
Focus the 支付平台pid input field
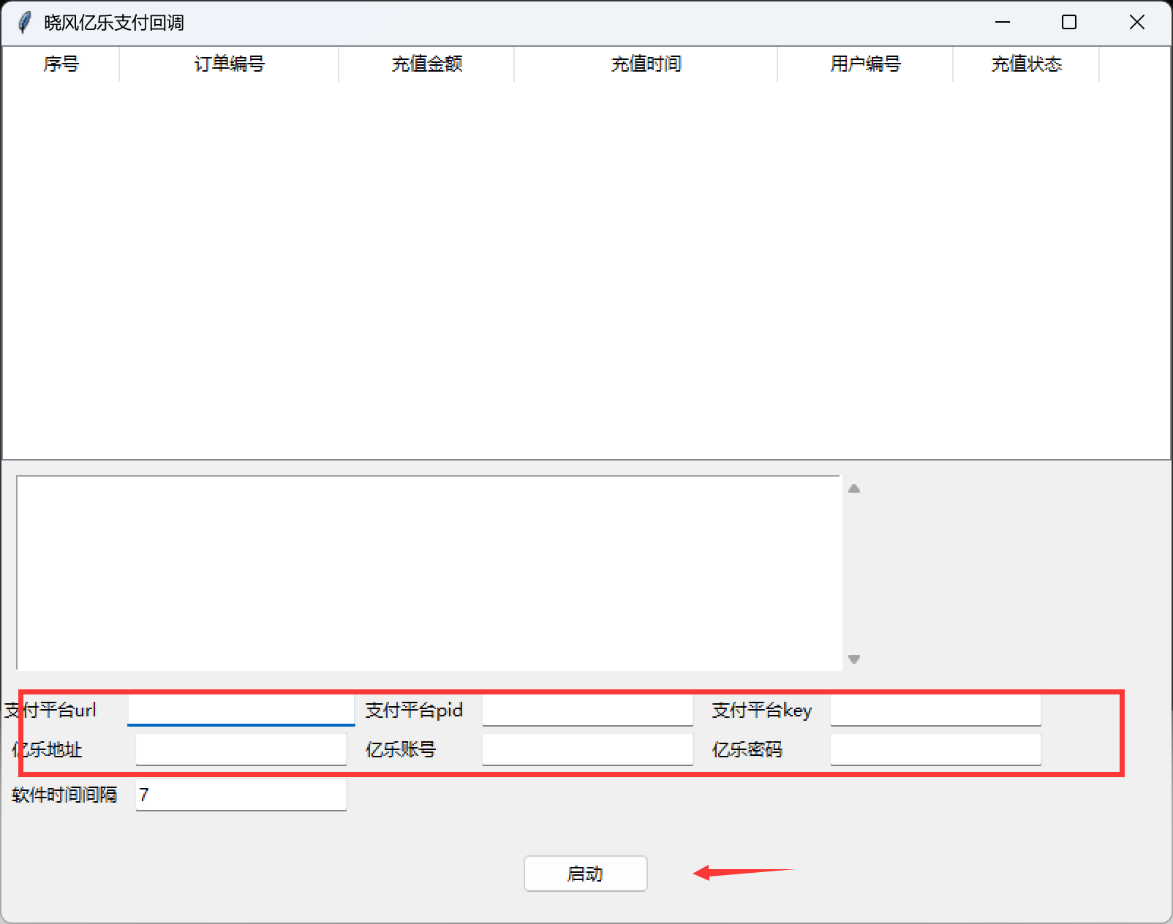pos(587,709)
